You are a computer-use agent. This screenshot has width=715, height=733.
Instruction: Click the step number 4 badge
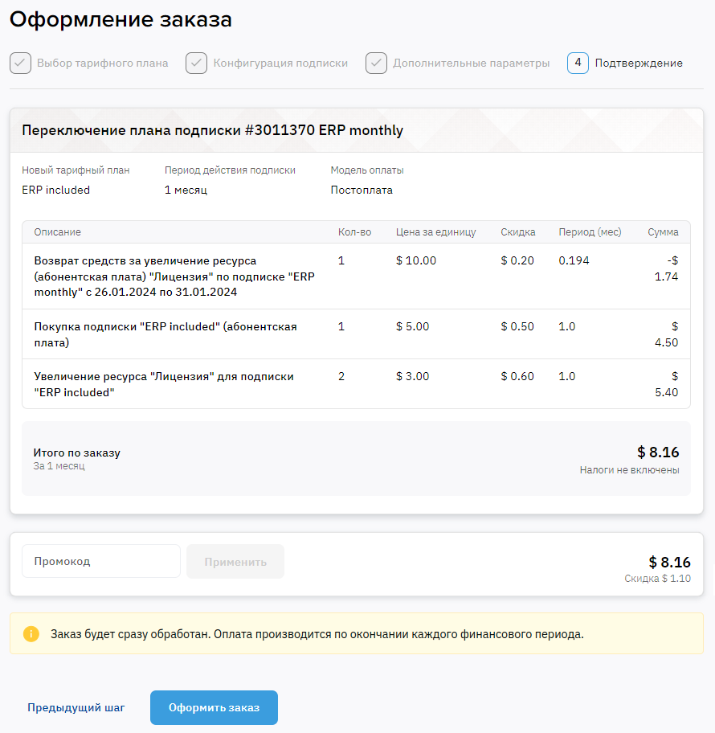click(x=578, y=63)
